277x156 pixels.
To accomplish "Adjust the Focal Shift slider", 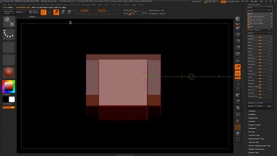I will click(135, 10).
